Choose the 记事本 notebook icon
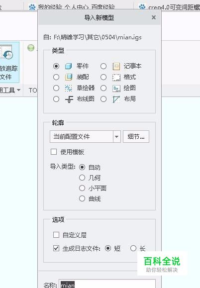Image resolution: width=200 pixels, height=288 pixels. tap(116, 66)
